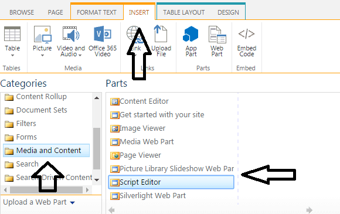Click the Document Sets folder icon

9,111
